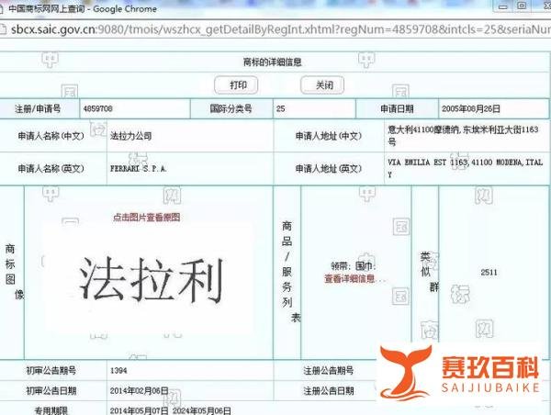Click the 商品/服务列表 column header

(290, 272)
